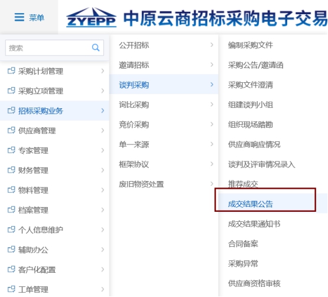Open 供应商资格审核
The height and width of the screenshot is (297, 328).
[x=254, y=283]
